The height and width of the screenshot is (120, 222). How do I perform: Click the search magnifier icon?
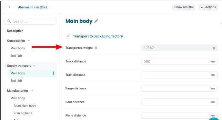(x=9, y=21)
